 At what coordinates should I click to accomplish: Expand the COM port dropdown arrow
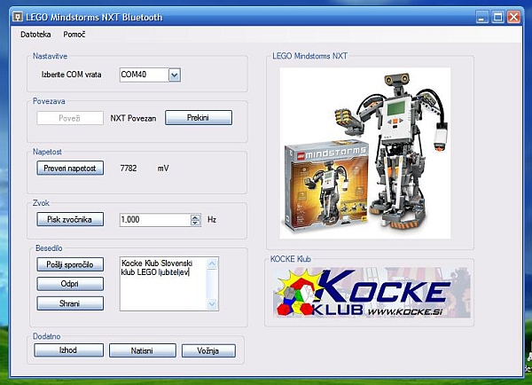tap(175, 75)
